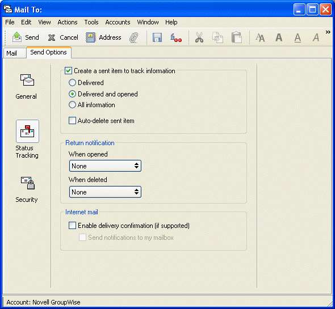Image resolution: width=335 pixels, height=309 pixels.
Task: Minimize the Mail To window
Action: click(x=299, y=10)
